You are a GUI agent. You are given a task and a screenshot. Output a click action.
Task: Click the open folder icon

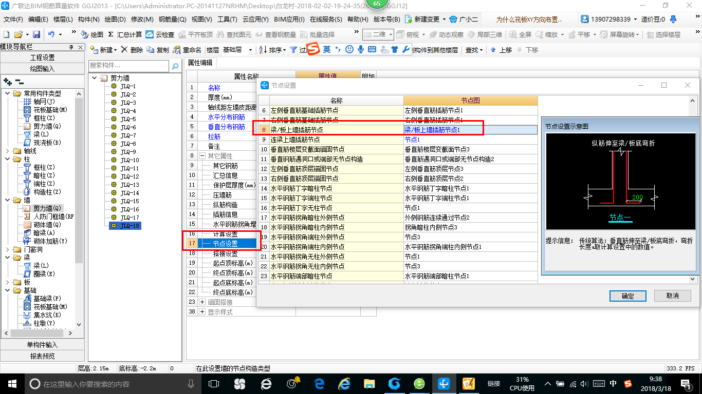18,34
